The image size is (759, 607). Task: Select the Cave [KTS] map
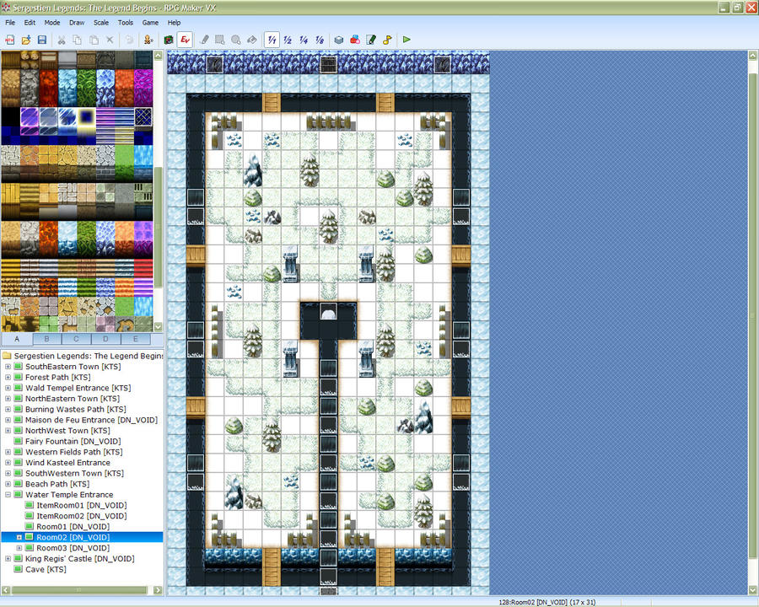46,569
